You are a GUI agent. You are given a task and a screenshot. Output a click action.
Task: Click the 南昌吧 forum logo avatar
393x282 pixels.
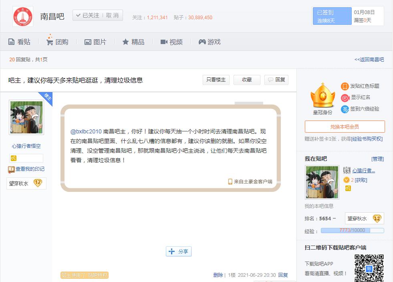pos(23,16)
